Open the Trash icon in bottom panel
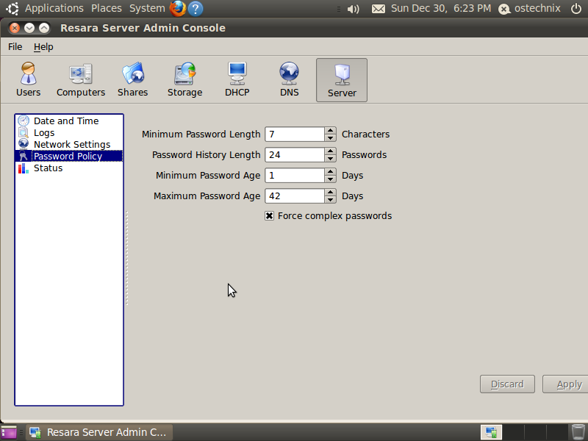 point(578,432)
